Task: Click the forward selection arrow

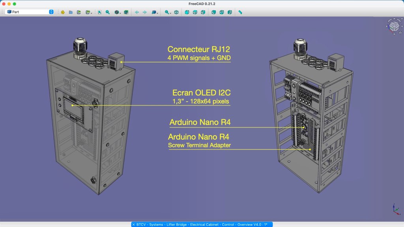Action: pyautogui.click(x=145, y=12)
